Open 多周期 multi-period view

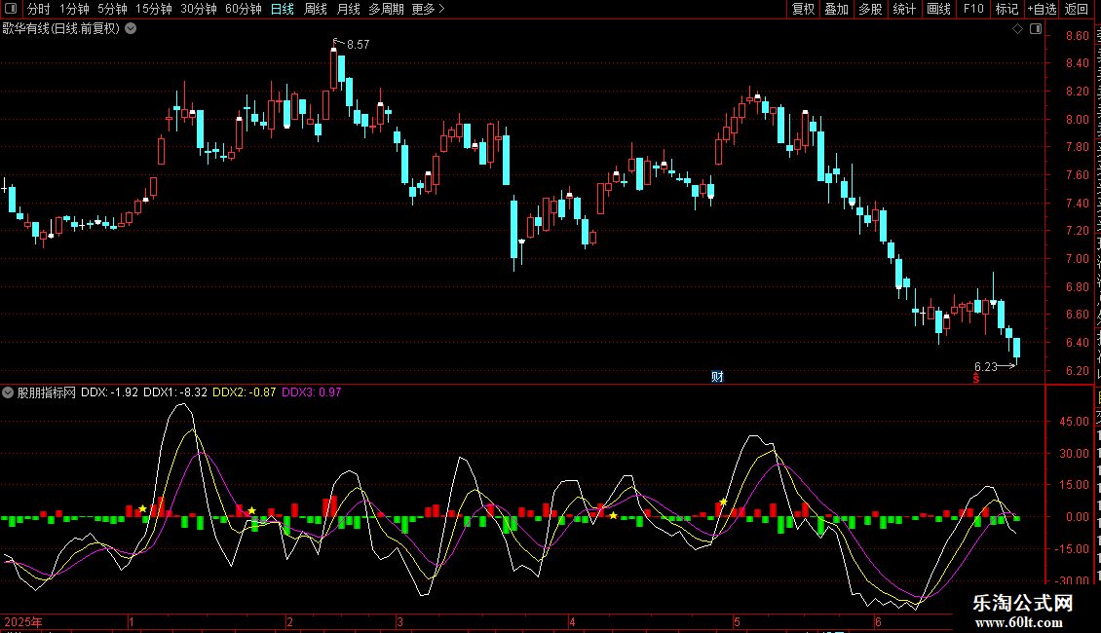386,9
